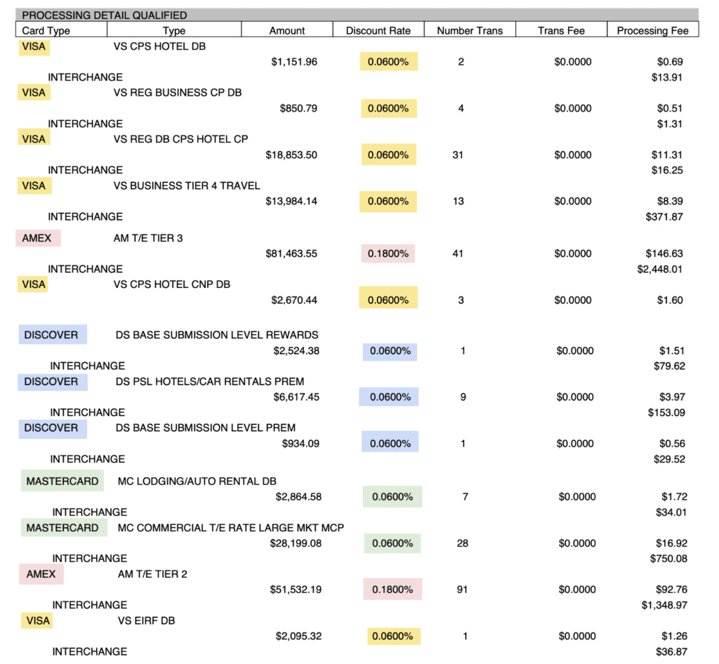719x664 pixels.
Task: Click the DS BASE SUBMISSION LEVEL REWARDS text
Action: coord(217,335)
